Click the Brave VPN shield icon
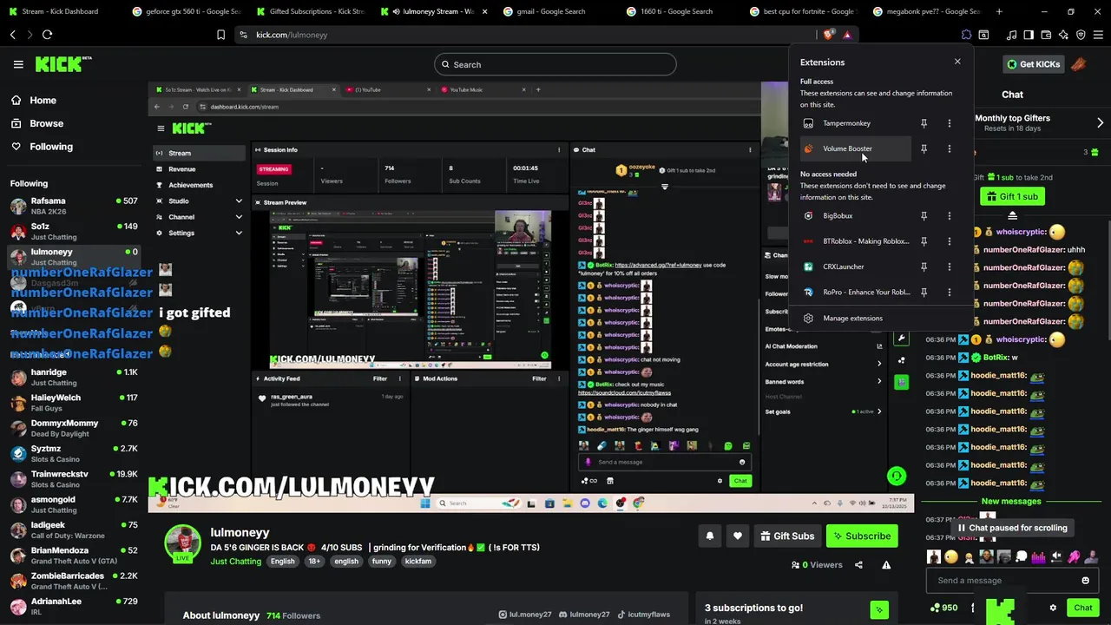 1081,35
